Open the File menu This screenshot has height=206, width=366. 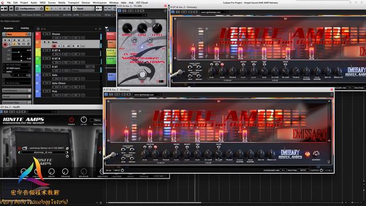pos(9,2)
